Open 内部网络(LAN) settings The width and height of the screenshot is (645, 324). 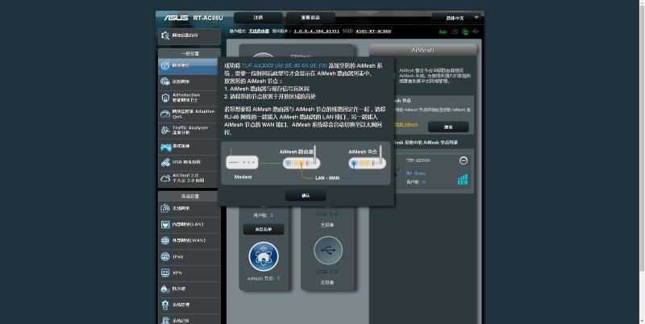pos(189,225)
